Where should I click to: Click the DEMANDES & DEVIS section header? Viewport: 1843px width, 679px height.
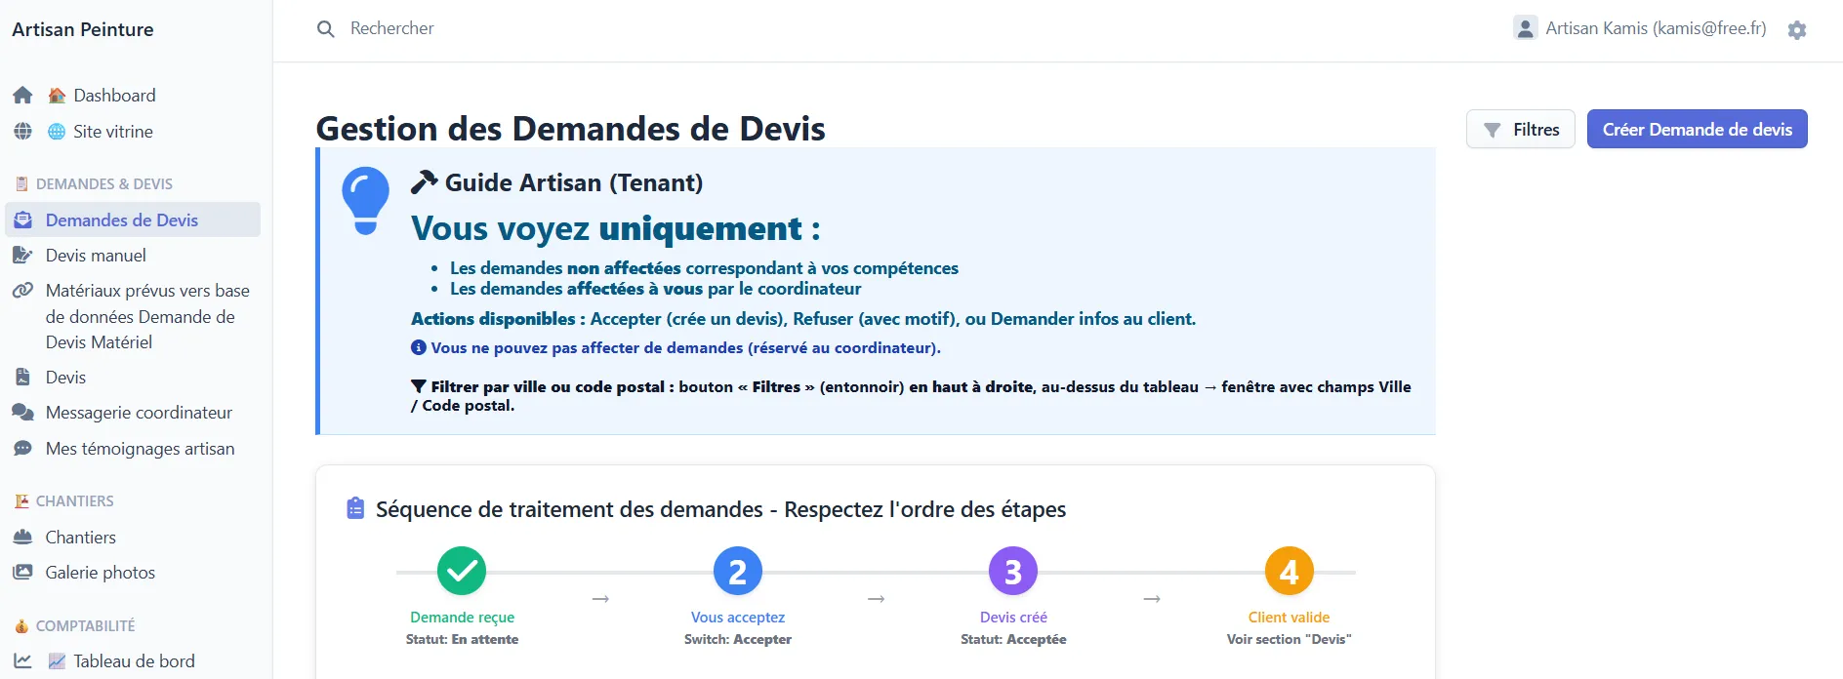[x=104, y=184]
